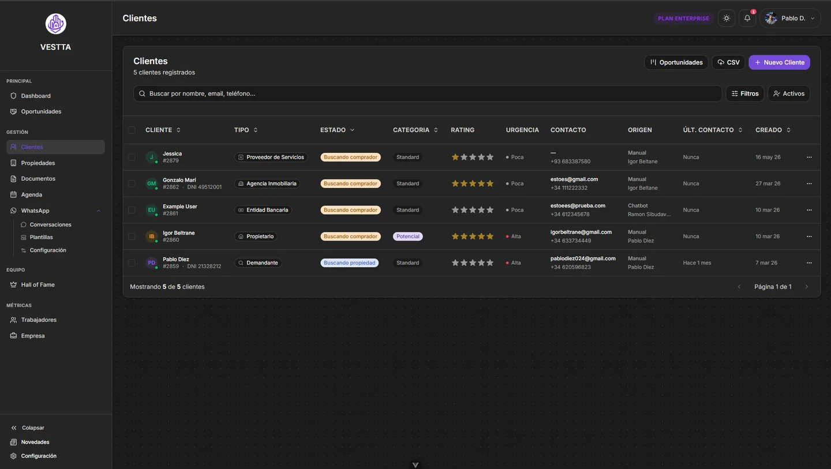Click the Pablo D. avatar picture
831x469 pixels.
[x=771, y=18]
